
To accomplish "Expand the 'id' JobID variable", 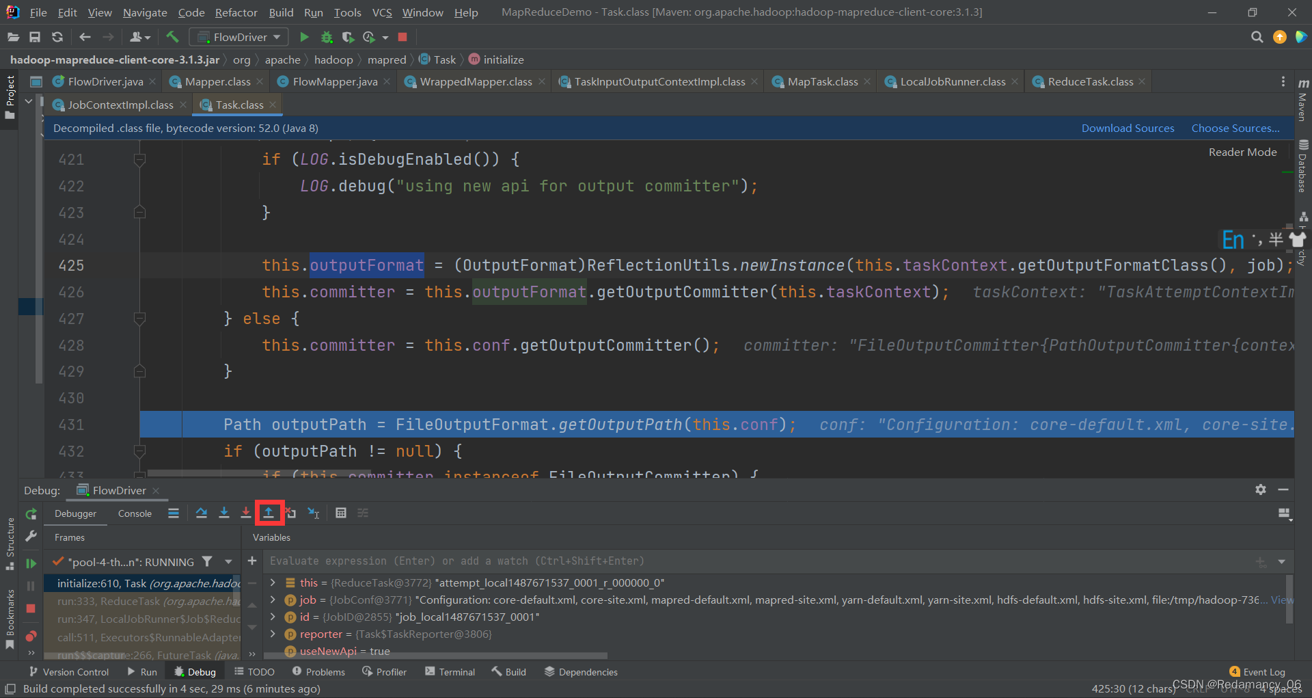I will tap(273, 617).
